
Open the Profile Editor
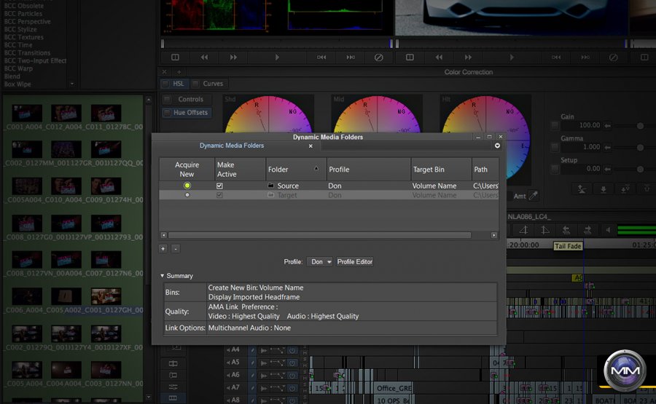(355, 261)
